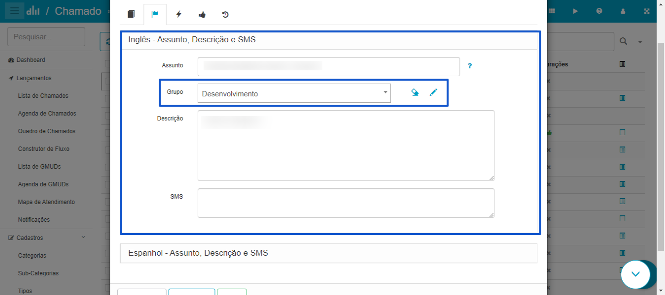Click the list icon in the table header

click(622, 64)
